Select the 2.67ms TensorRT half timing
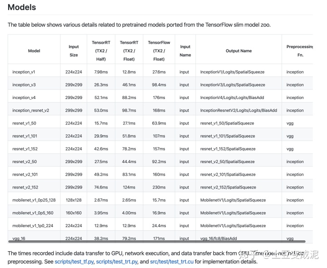Viewport: 327px width, 268px height. (x=100, y=200)
